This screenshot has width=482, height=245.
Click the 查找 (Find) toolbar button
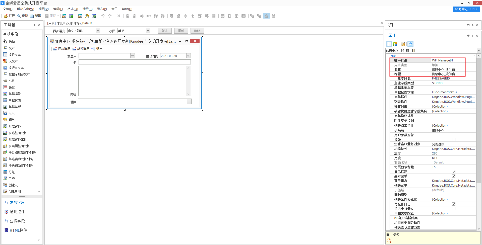tap(22, 16)
